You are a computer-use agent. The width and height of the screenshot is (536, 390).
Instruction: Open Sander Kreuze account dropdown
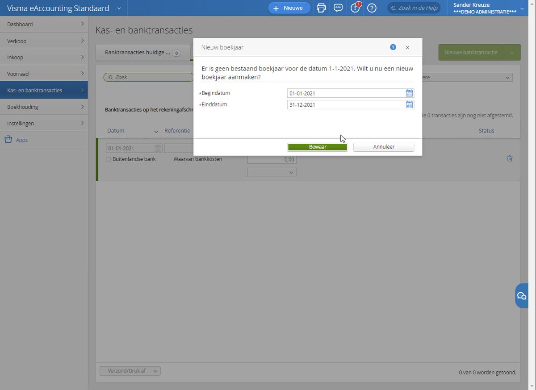522,8
